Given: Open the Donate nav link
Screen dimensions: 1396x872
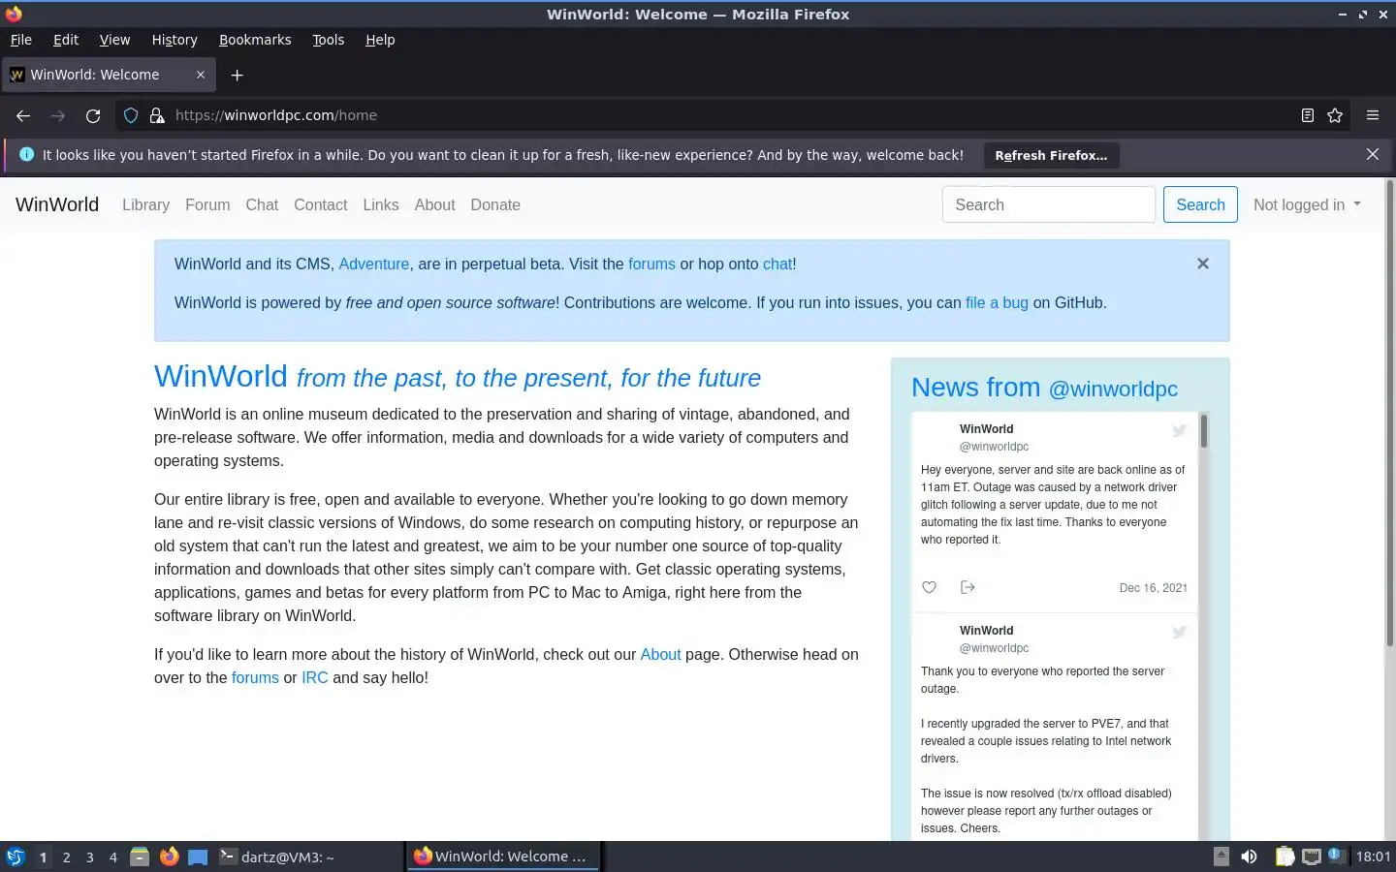Looking at the screenshot, I should pyautogui.click(x=495, y=204).
